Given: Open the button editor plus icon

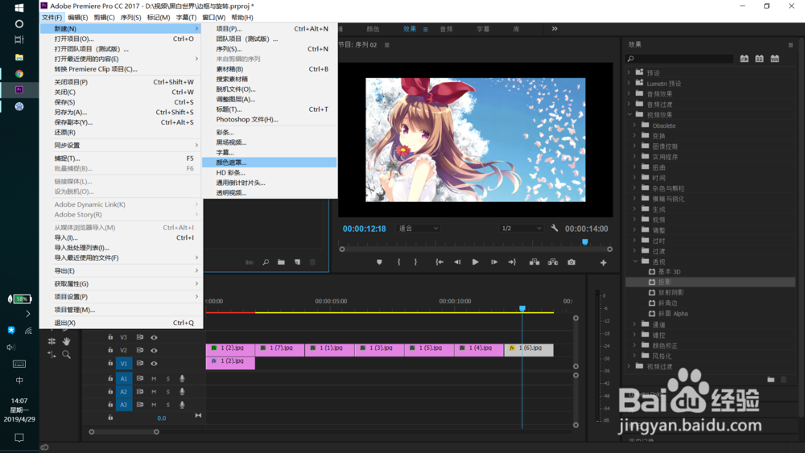Looking at the screenshot, I should [603, 262].
